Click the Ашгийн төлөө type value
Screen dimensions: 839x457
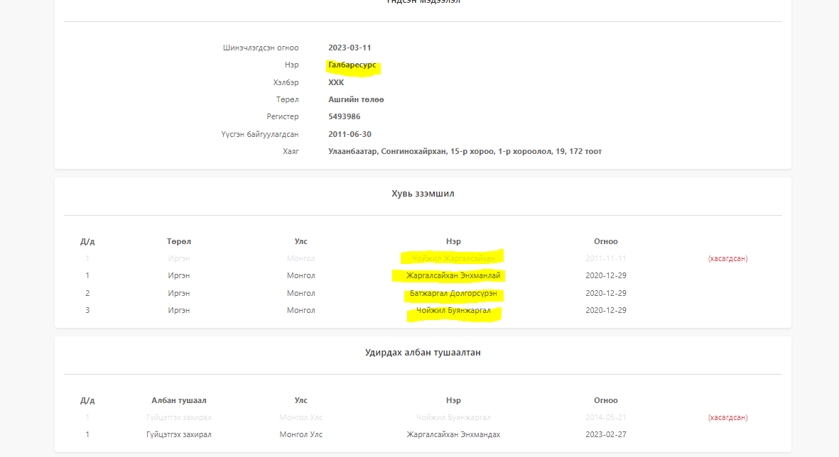pos(356,100)
